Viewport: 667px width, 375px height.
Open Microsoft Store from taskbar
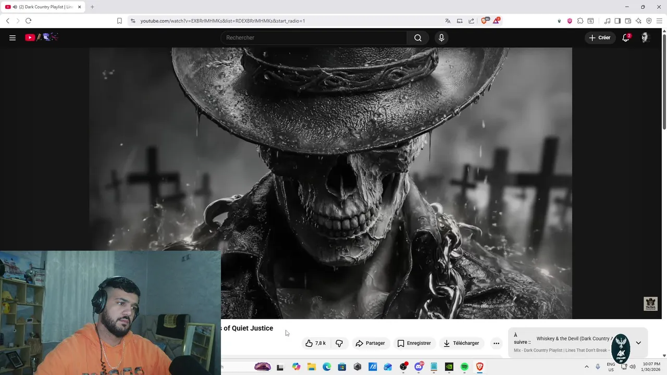pyautogui.click(x=342, y=367)
